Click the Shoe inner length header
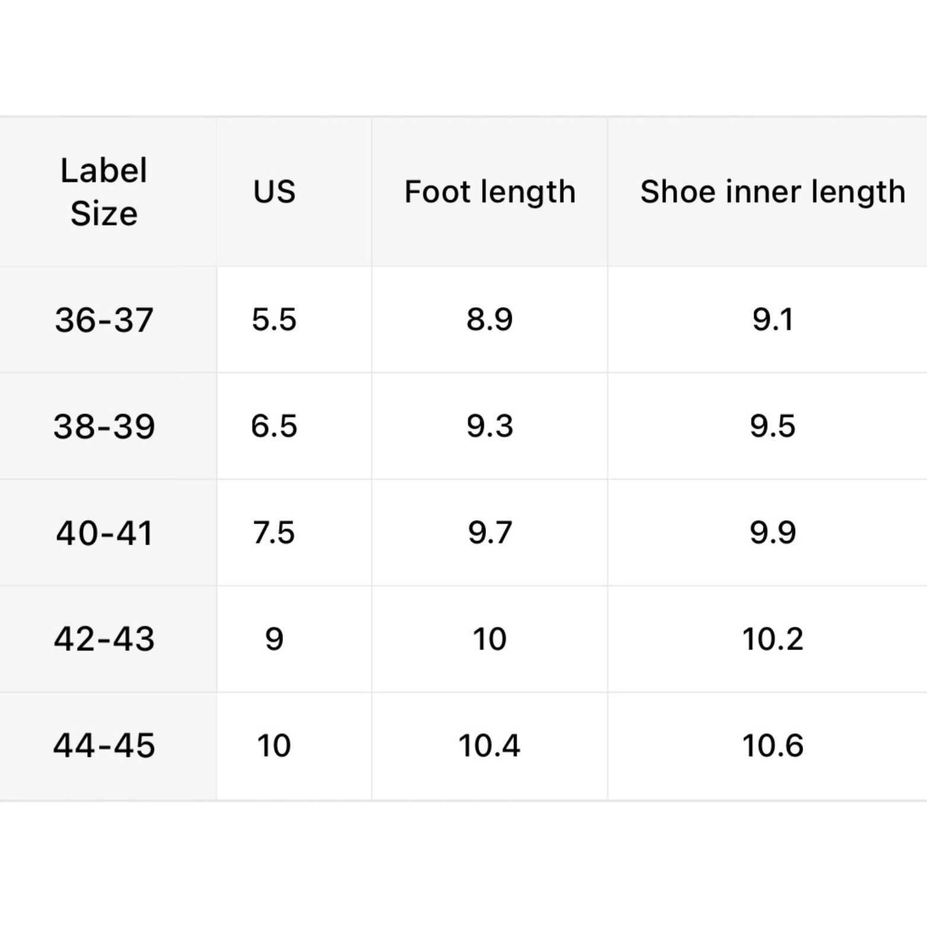 pyautogui.click(x=772, y=192)
